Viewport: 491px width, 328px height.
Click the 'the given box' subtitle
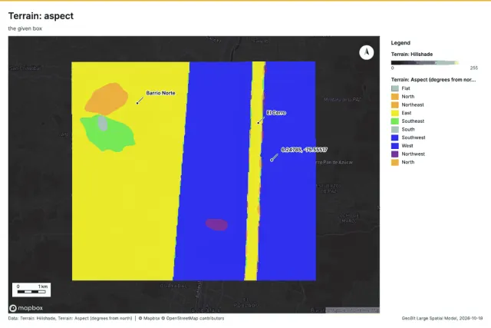(25, 28)
